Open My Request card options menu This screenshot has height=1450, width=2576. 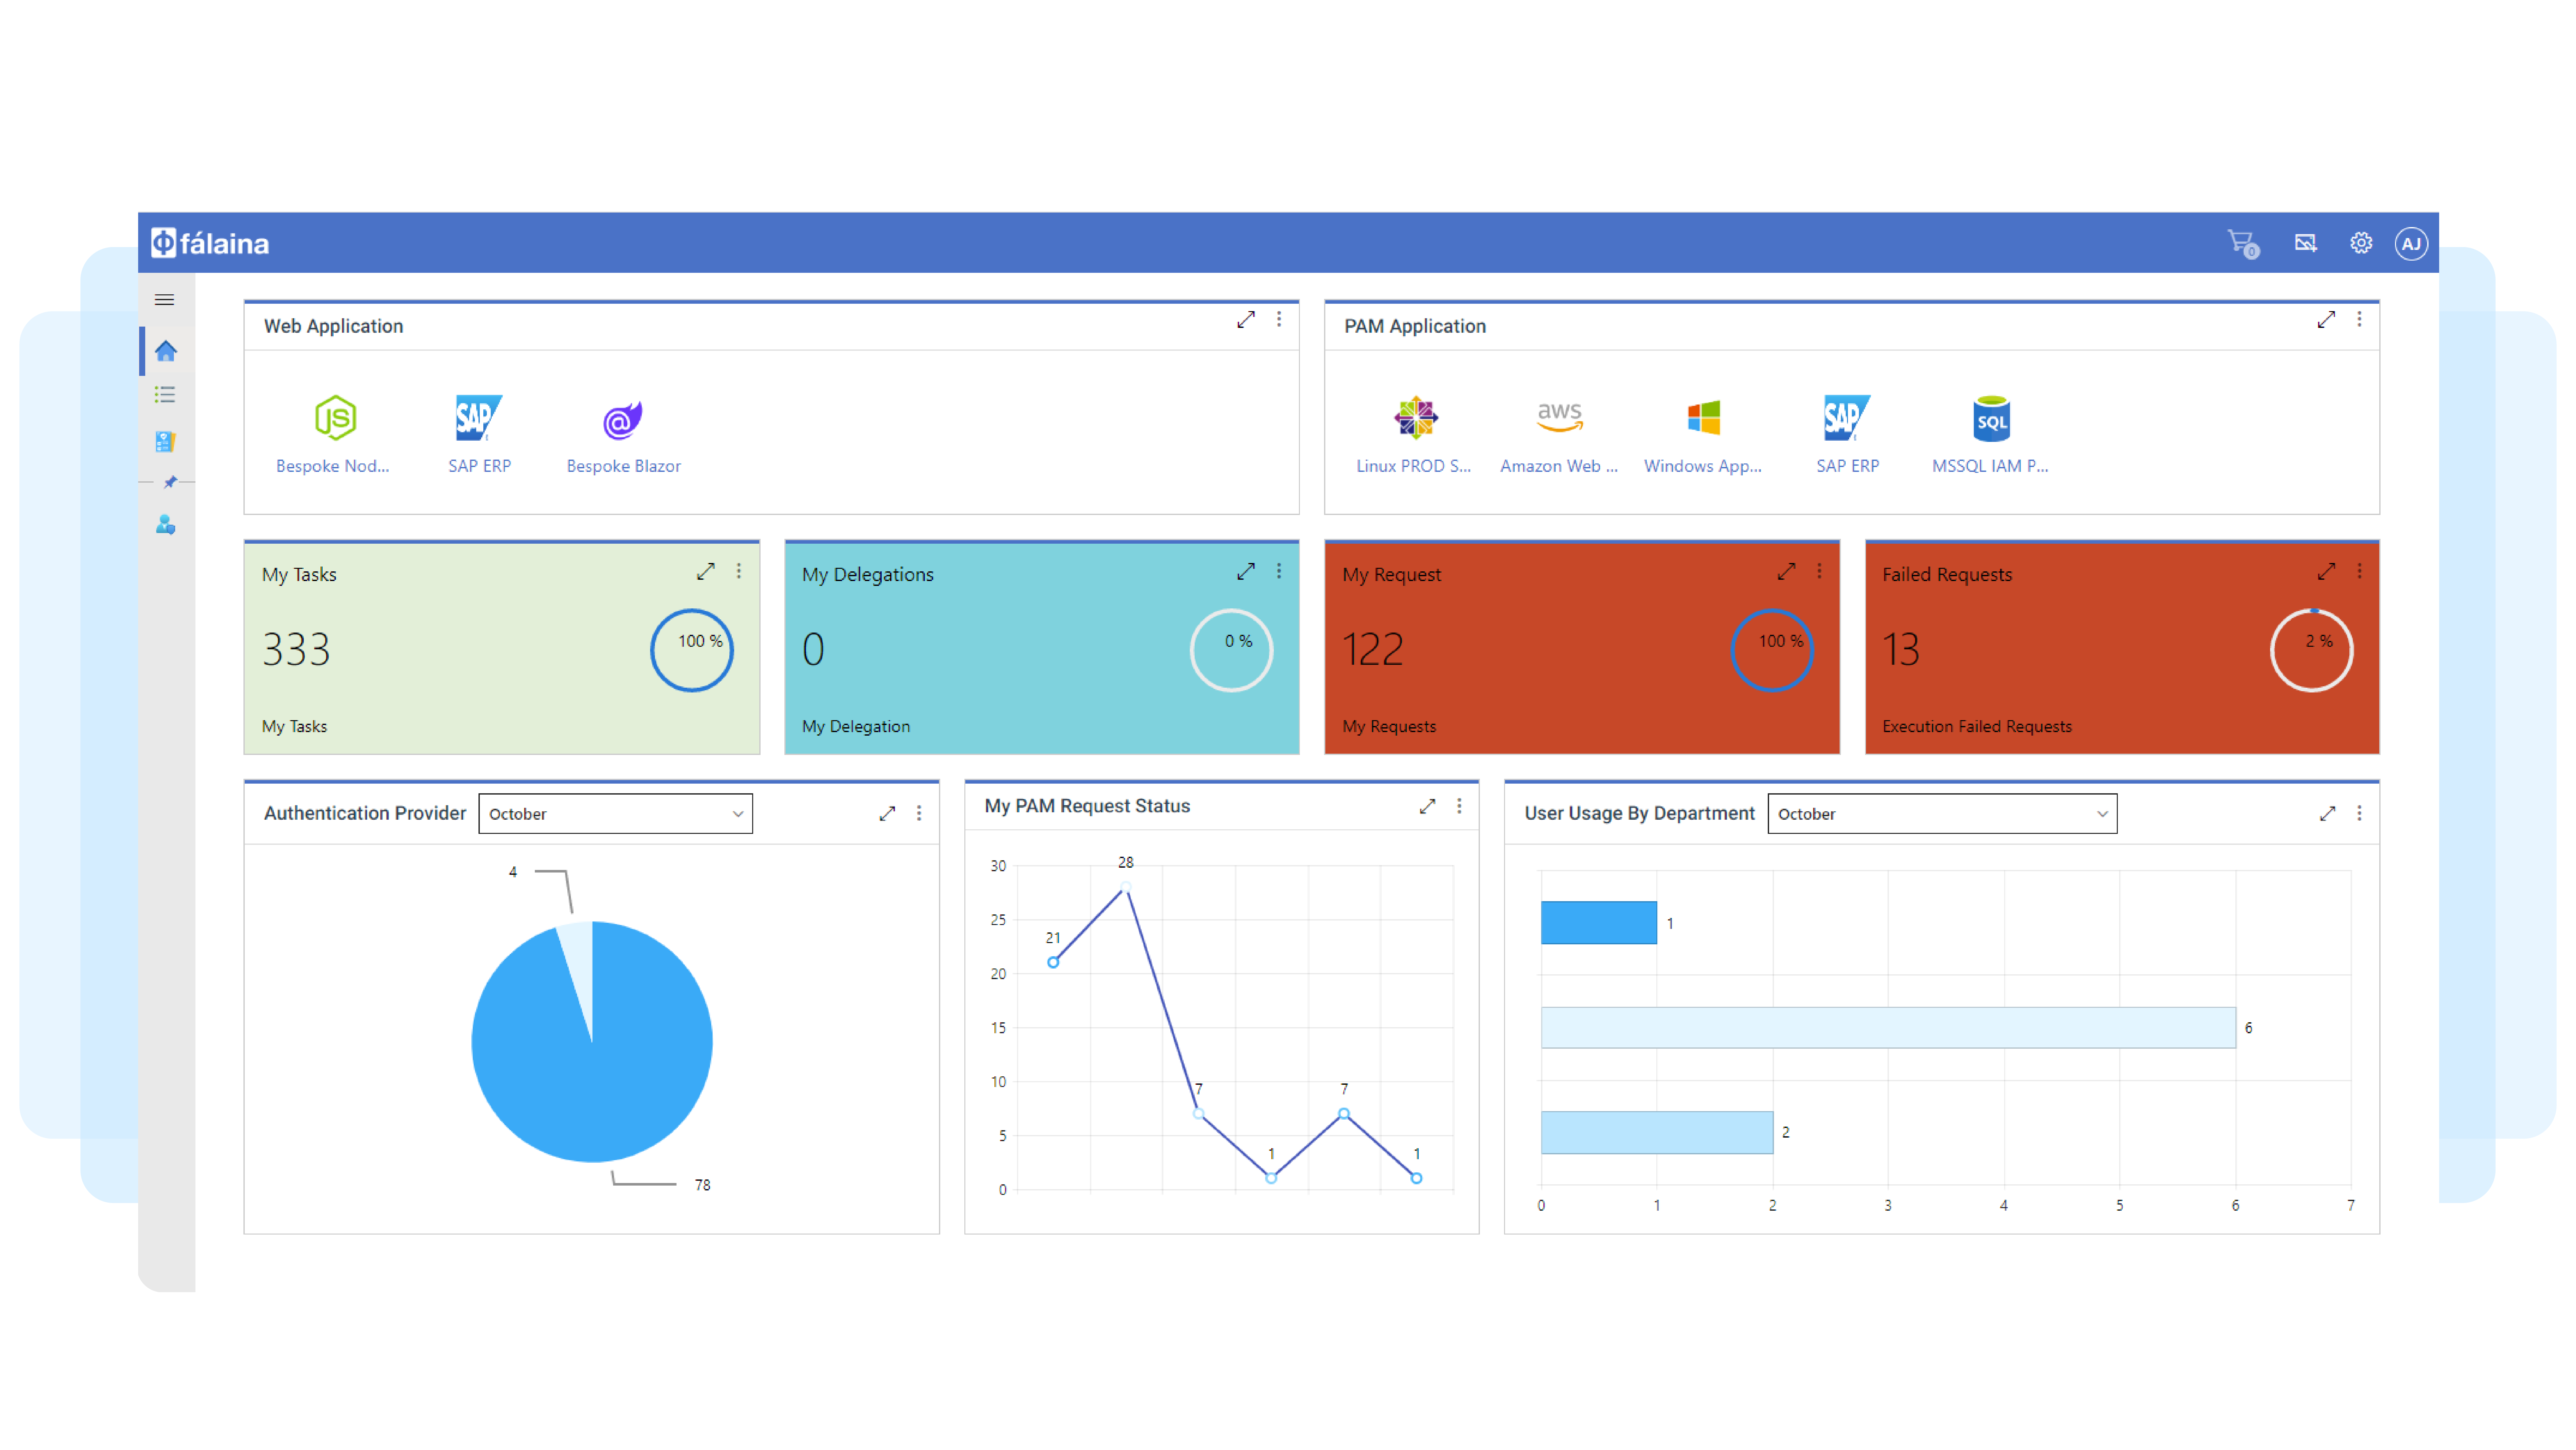pos(1819,571)
